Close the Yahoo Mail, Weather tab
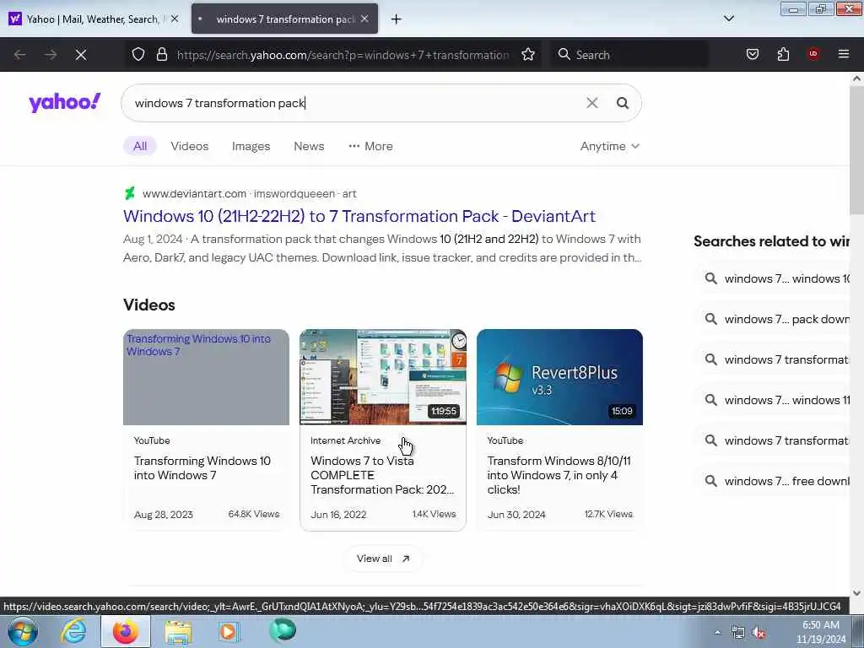 point(175,19)
